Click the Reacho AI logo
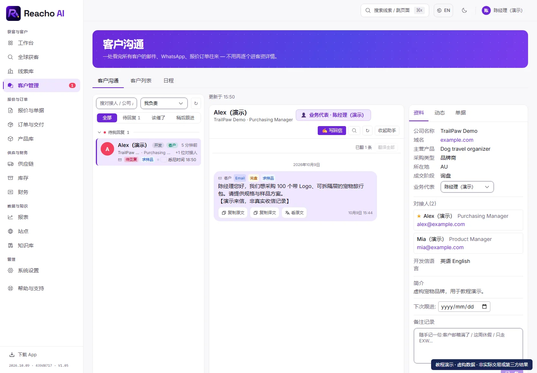 click(35, 13)
